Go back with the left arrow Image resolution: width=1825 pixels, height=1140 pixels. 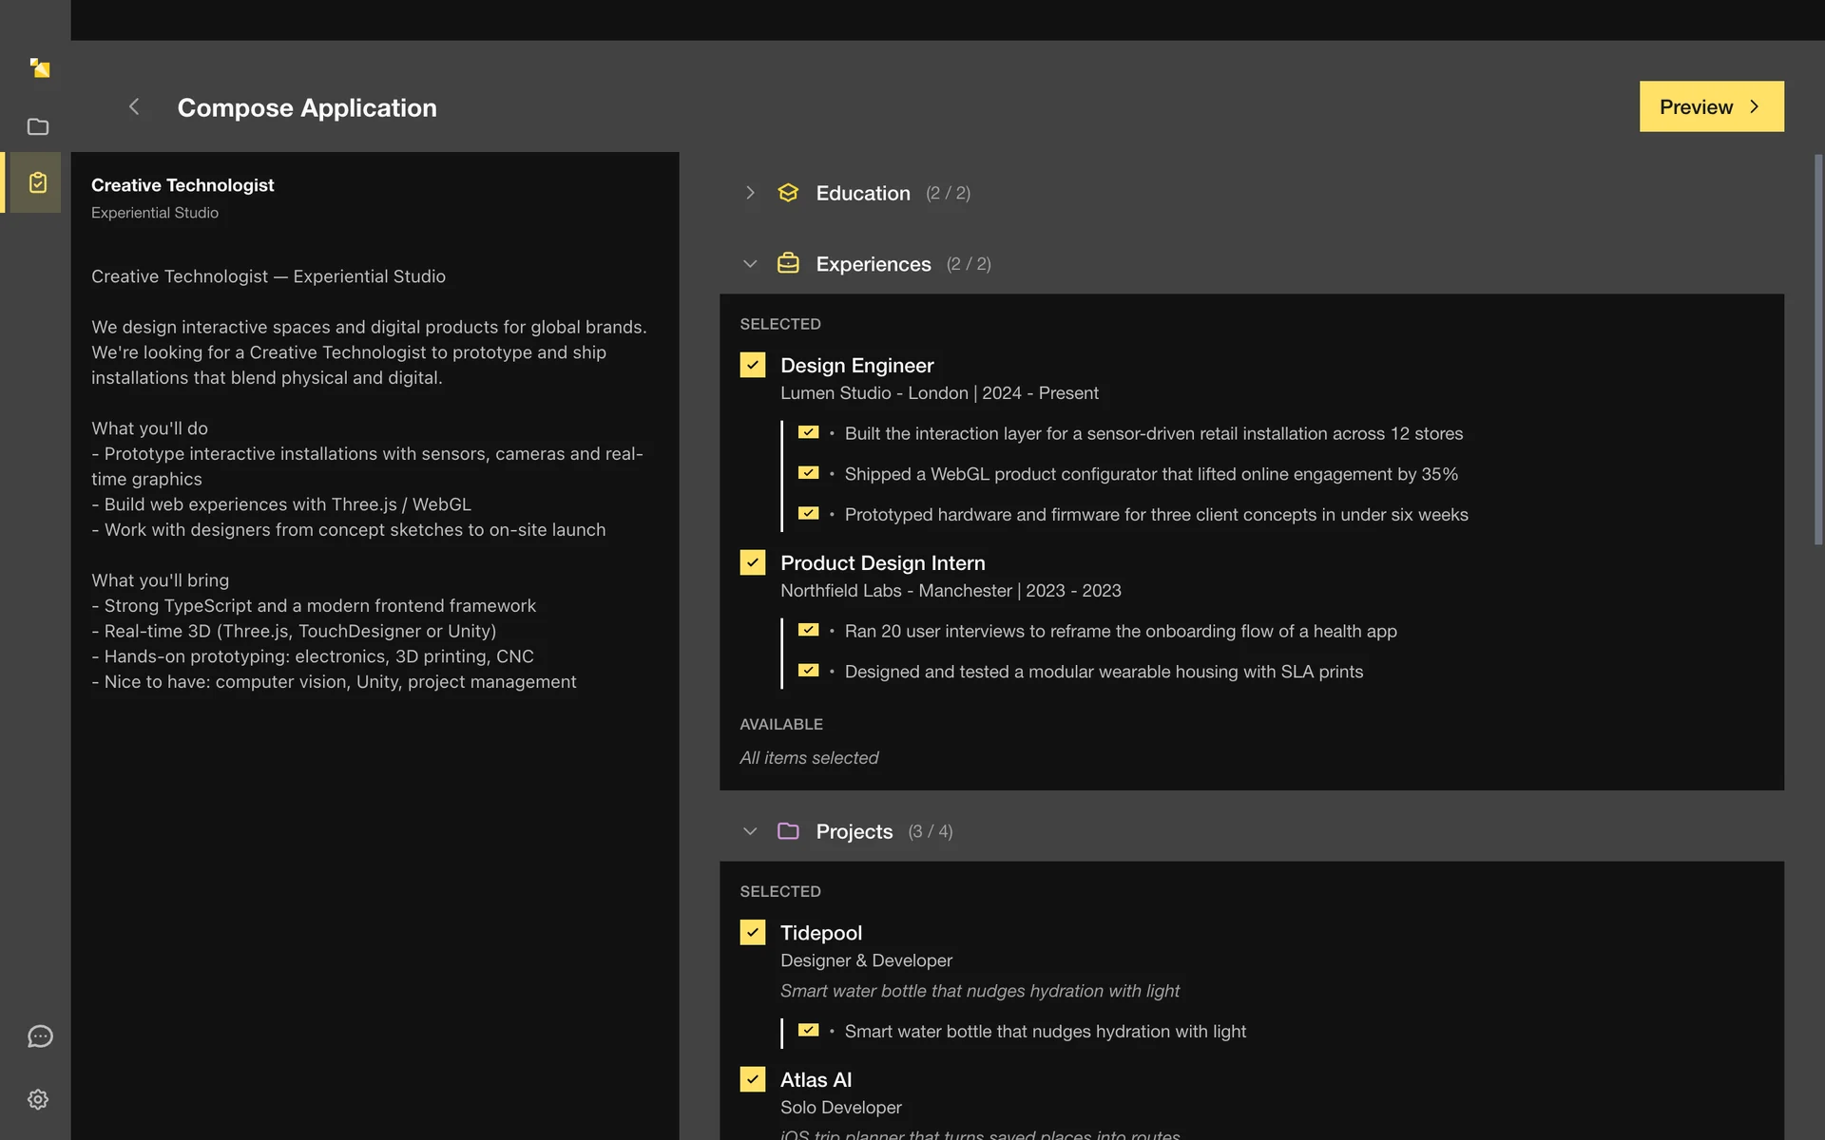(134, 106)
